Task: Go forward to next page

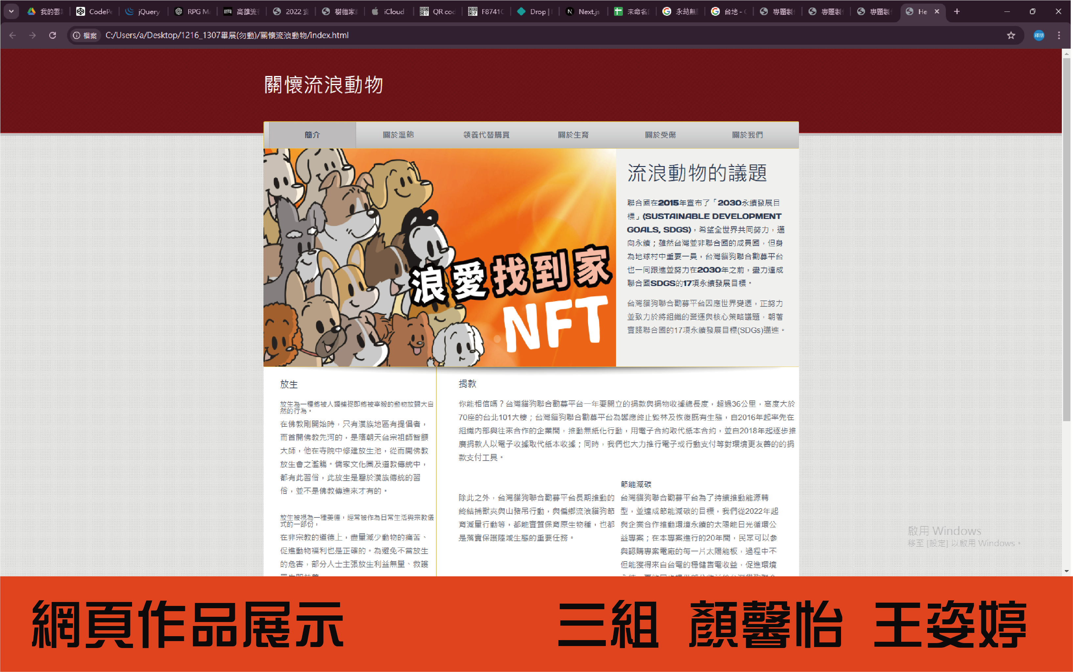Action: (x=33, y=36)
